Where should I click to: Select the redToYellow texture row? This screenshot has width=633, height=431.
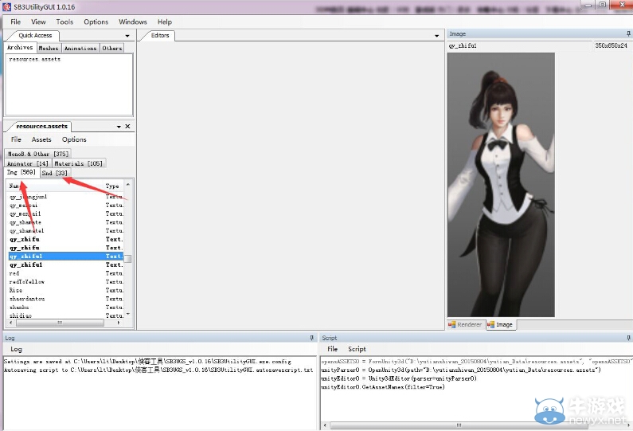click(66, 282)
